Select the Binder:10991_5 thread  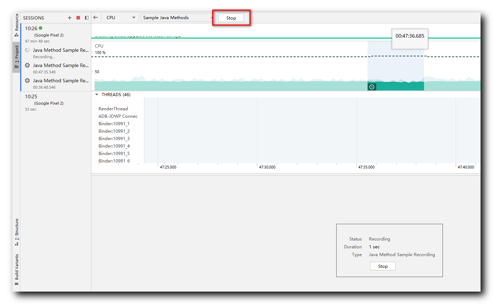[x=114, y=154]
